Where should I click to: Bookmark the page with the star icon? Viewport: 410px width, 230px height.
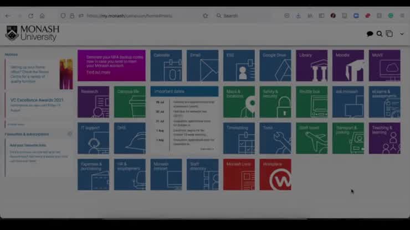206,16
